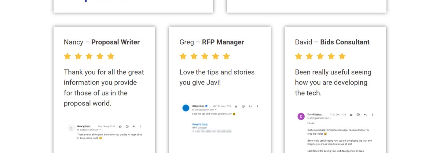
Task: Click David's purple avatar circle
Action: point(301,116)
